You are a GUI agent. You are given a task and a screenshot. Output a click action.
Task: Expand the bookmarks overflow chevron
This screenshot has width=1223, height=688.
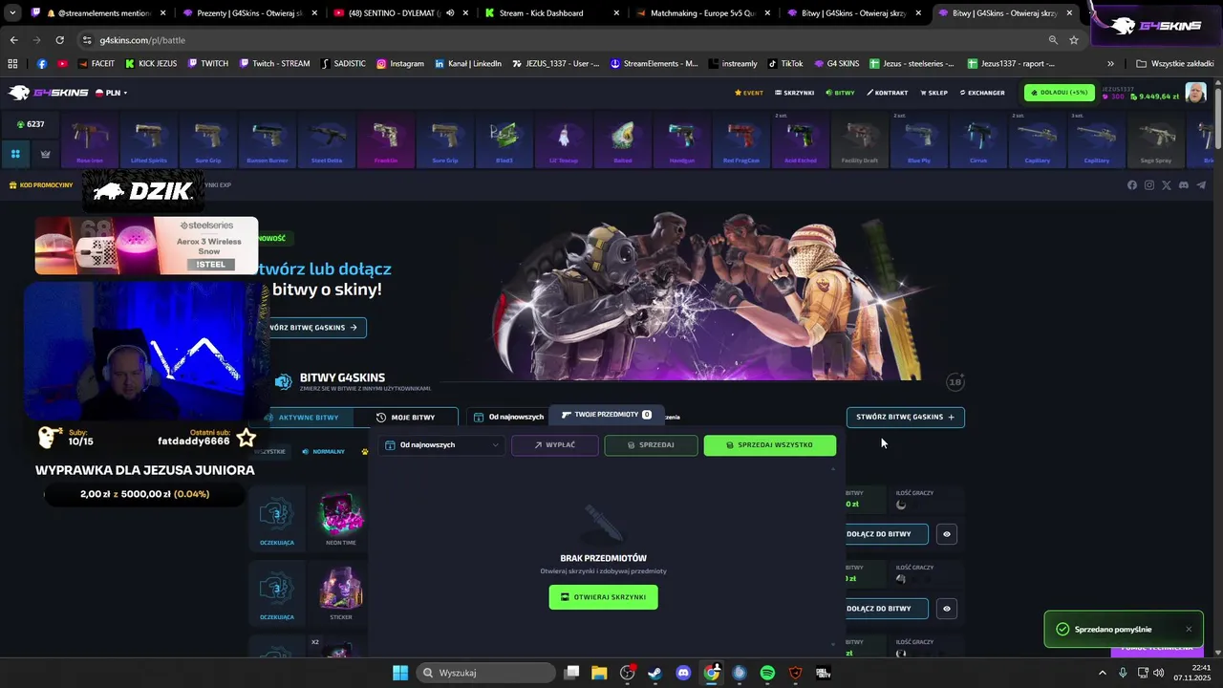[x=1110, y=63]
